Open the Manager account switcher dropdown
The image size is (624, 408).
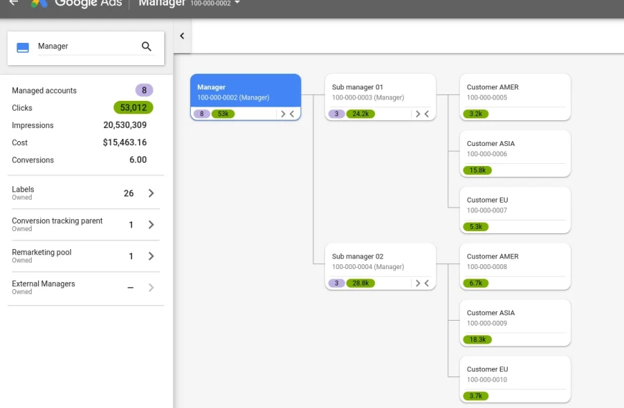point(237,4)
